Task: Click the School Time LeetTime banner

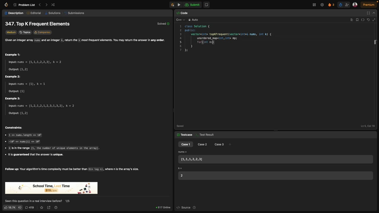Action: click(x=51, y=188)
